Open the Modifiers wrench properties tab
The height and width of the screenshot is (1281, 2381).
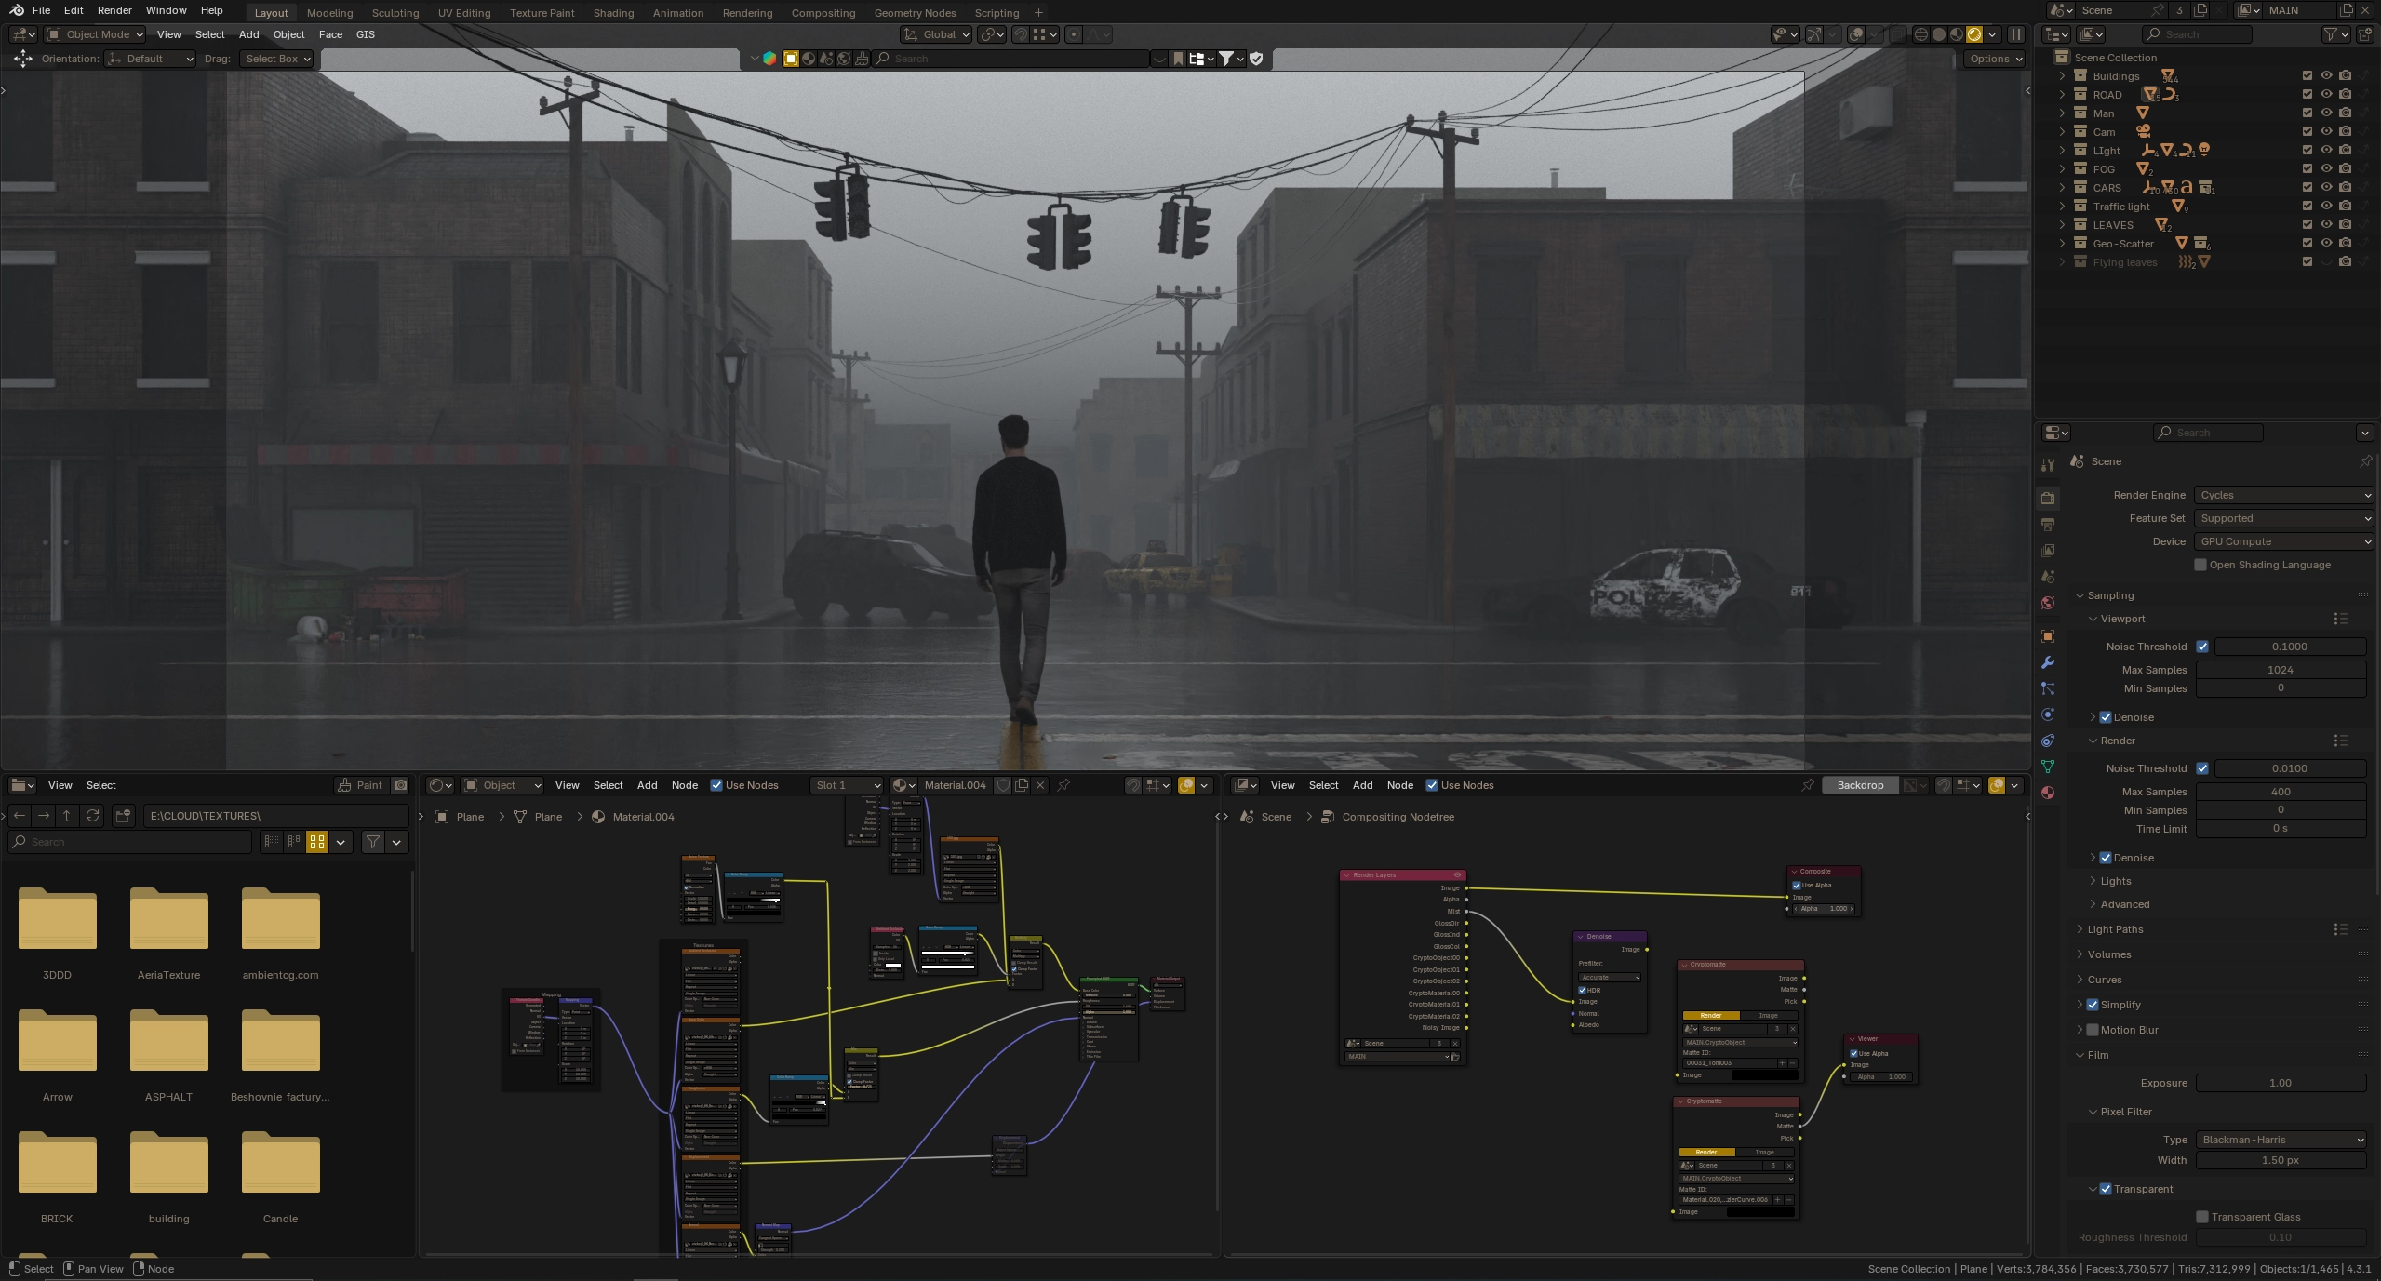(2048, 662)
